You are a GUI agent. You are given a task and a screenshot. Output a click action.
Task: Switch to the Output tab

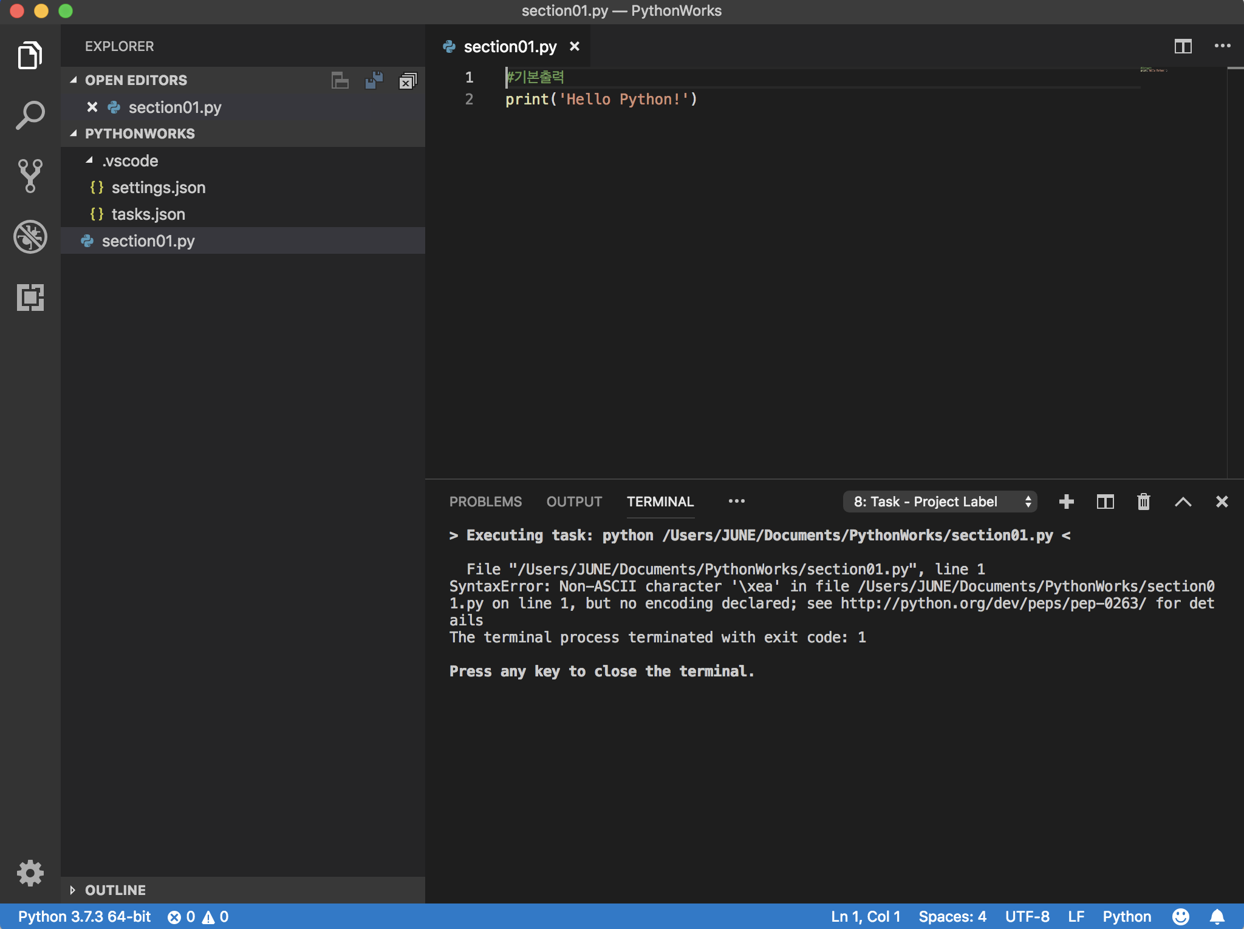574,502
